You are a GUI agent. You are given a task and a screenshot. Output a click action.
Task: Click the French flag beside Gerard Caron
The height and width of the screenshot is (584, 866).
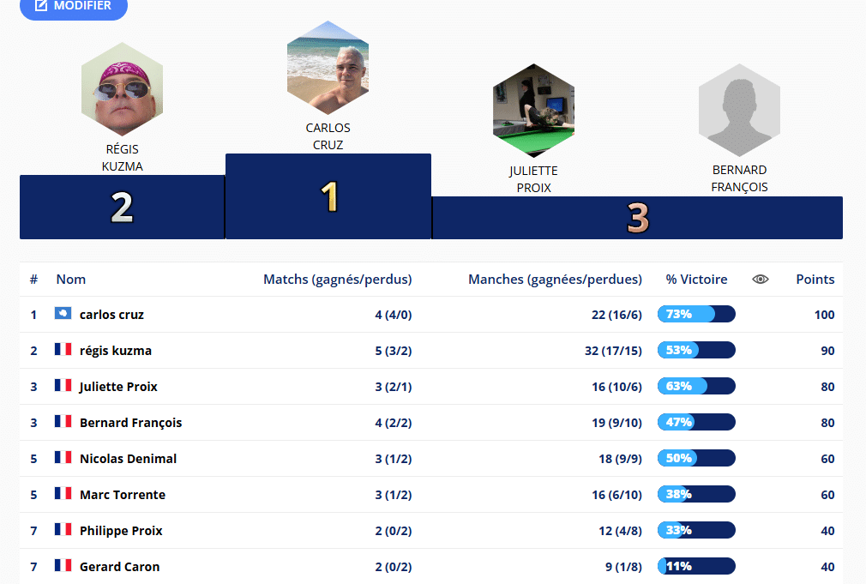63,566
